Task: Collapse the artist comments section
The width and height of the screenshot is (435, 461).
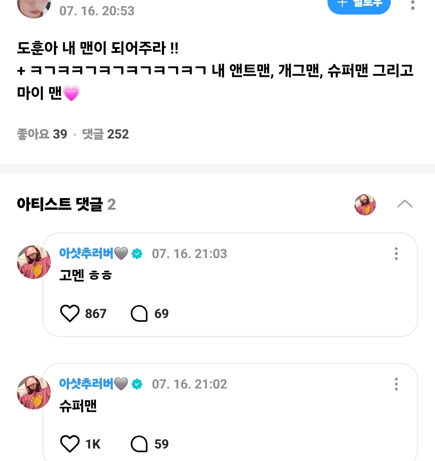Action: [405, 204]
